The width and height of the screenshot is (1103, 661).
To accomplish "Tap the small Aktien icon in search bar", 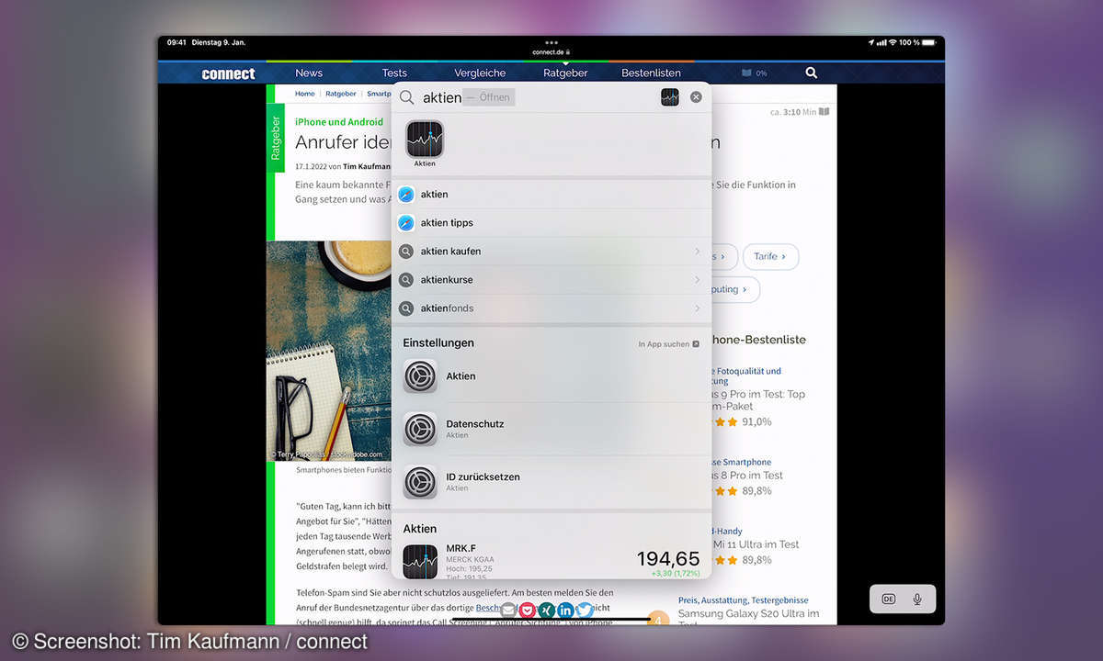I will pyautogui.click(x=670, y=97).
